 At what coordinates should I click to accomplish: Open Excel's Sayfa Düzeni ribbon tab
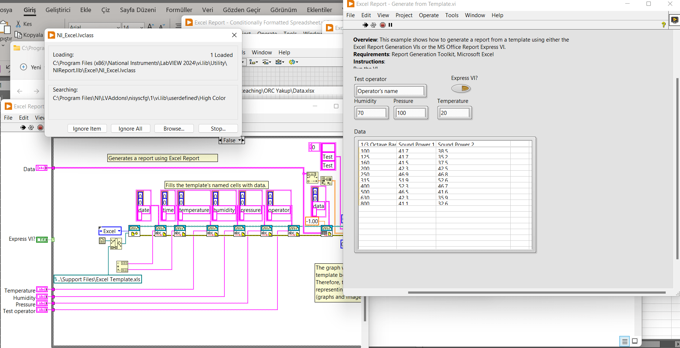pyautogui.click(x=138, y=10)
